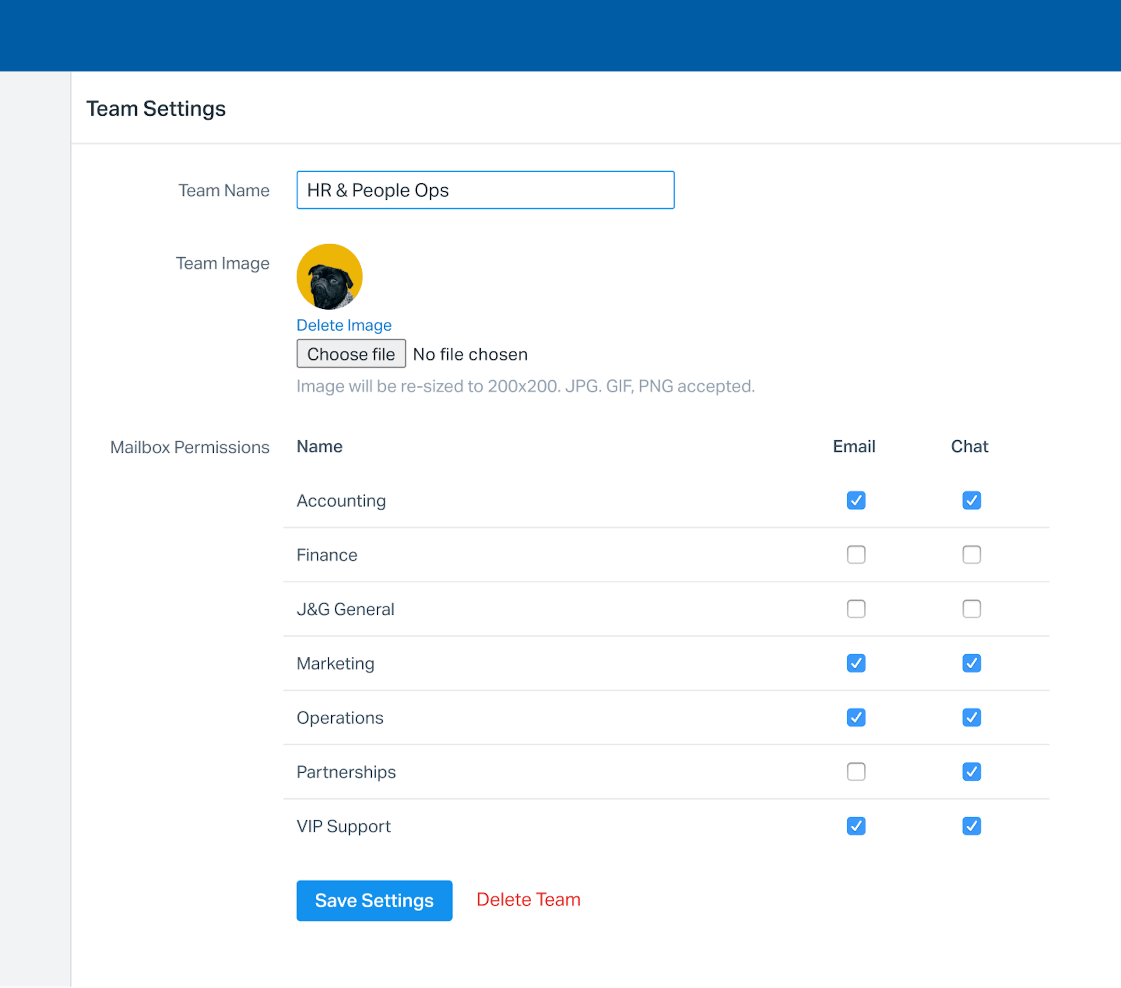Click the Team Name input field
The image size is (1121, 988).
pyautogui.click(x=485, y=190)
